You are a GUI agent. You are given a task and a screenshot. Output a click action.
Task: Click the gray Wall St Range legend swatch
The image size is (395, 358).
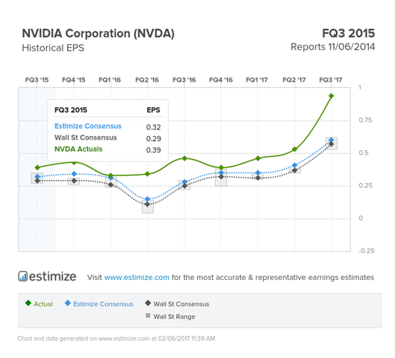pyautogui.click(x=148, y=316)
